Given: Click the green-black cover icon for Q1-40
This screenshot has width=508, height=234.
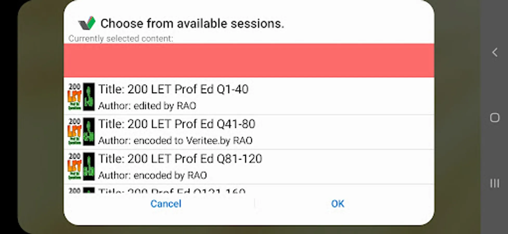Looking at the screenshot, I should coord(89,97).
